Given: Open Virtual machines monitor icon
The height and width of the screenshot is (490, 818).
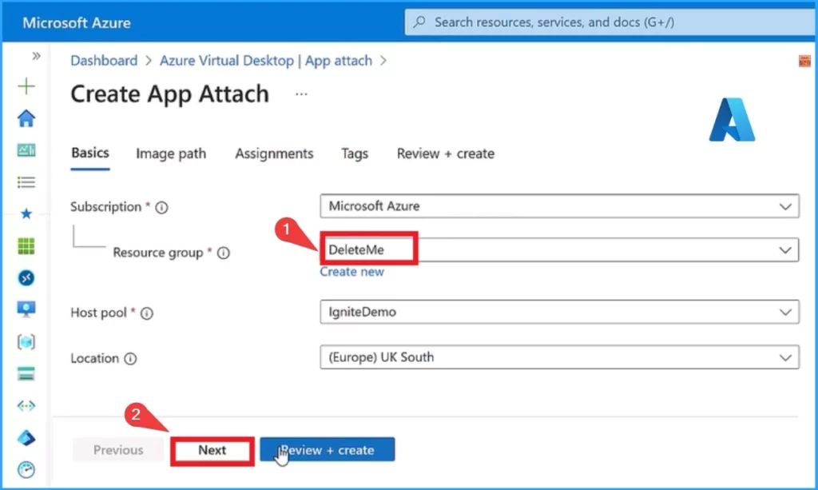Looking at the screenshot, I should [x=26, y=309].
